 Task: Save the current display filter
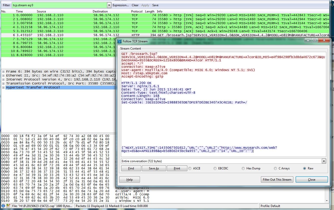coord(155,5)
